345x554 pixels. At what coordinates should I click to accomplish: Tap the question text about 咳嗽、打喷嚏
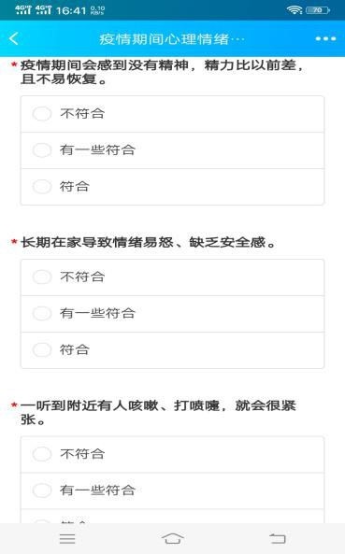point(158,412)
